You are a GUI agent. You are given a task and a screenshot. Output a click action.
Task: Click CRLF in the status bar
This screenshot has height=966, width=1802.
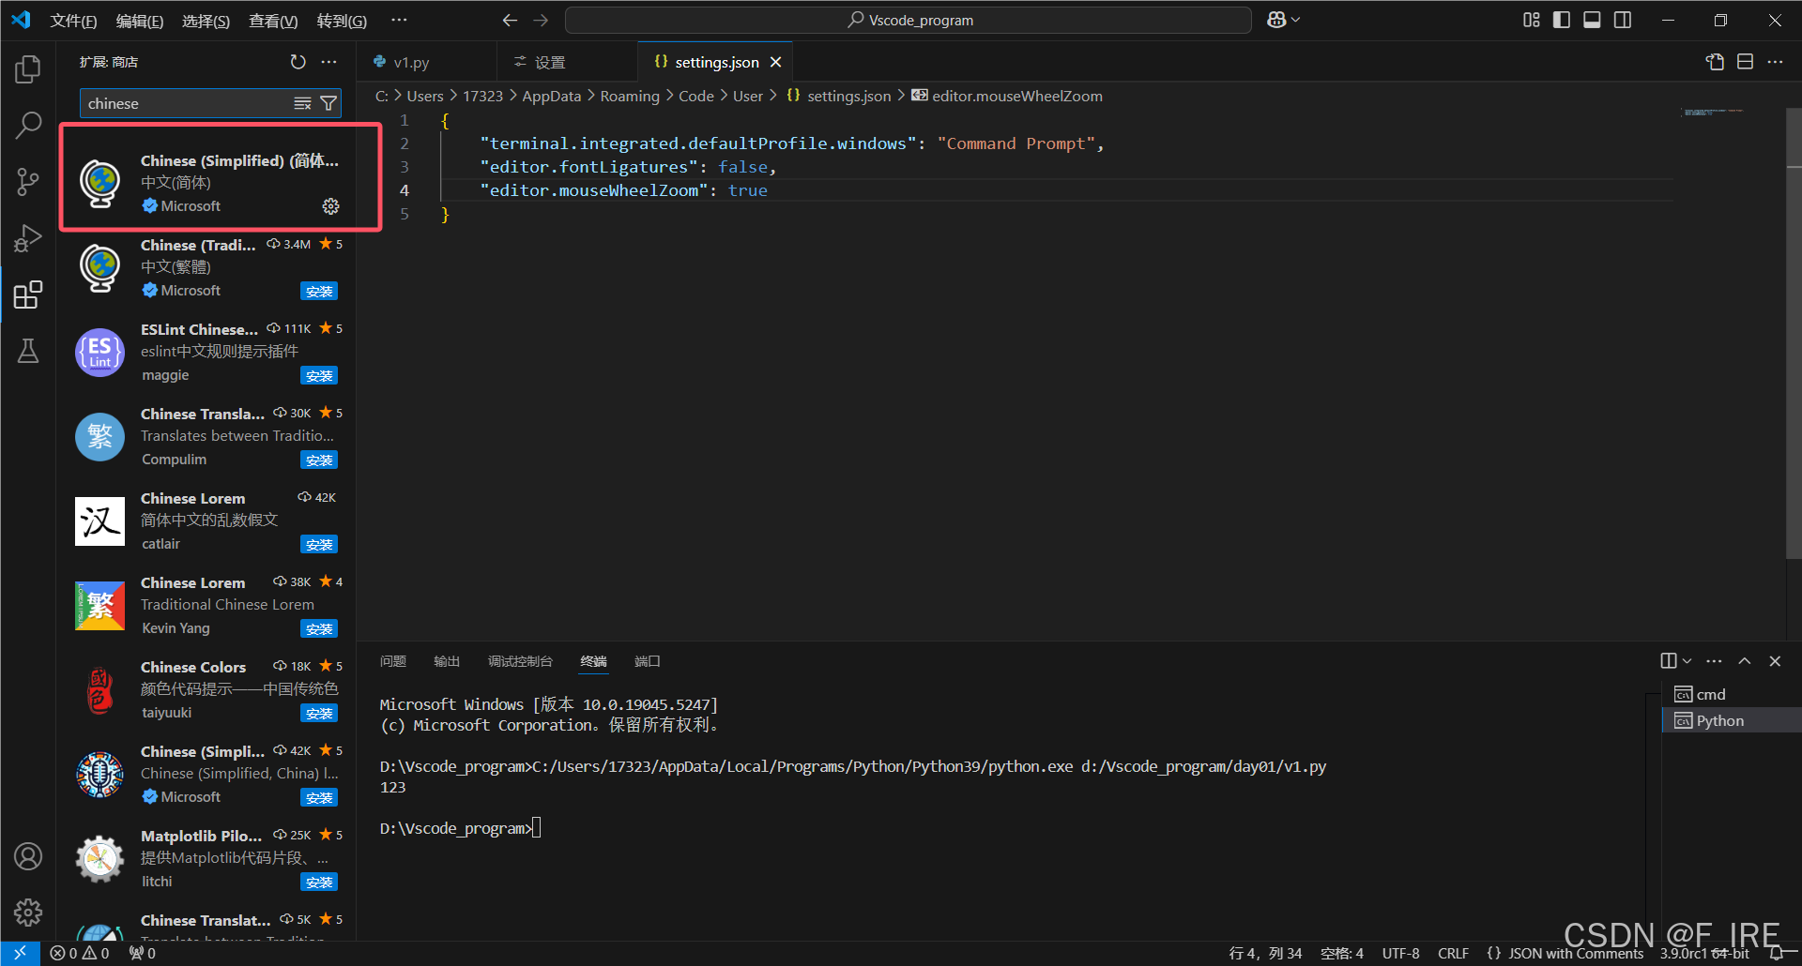1452,953
